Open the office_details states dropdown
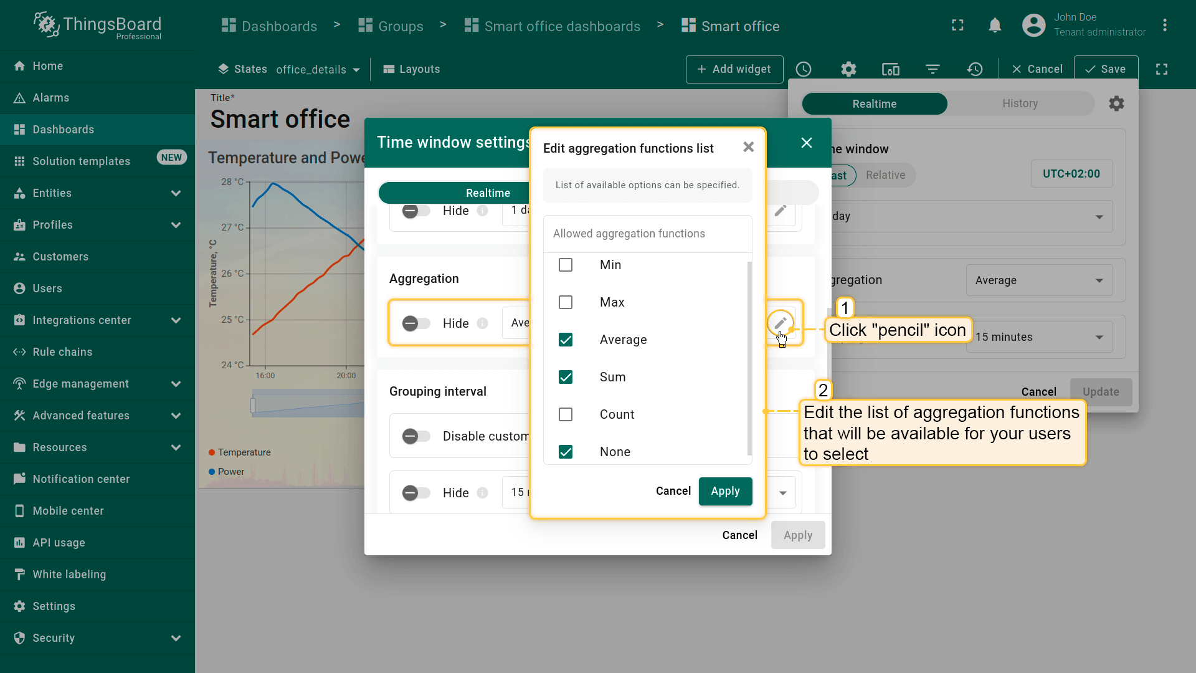The image size is (1196, 673). pyautogui.click(x=318, y=69)
